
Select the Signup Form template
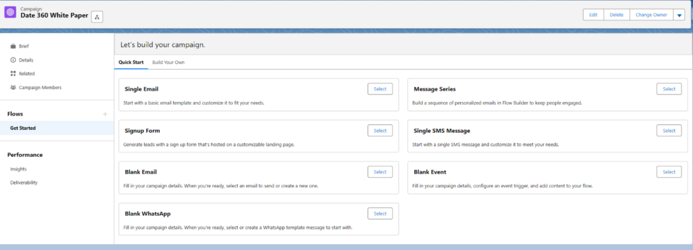click(380, 130)
